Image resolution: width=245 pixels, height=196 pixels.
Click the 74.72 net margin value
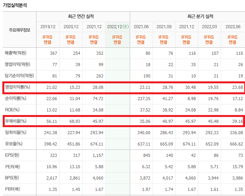[x=98, y=99]
